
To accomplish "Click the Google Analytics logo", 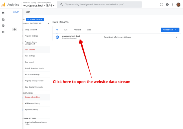I will (3, 5).
